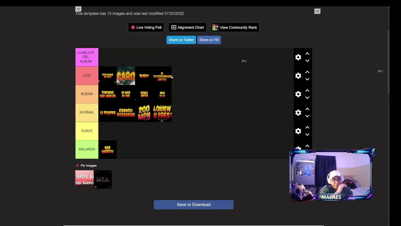The width and height of the screenshot is (401, 226).
Task: Open settings gear for the SUAVE tier row
Action: [298, 131]
